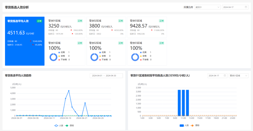The height and width of the screenshot is (131, 253).
Task: Open the 零货01区域 zone selector dropdown
Action: click(x=238, y=76)
